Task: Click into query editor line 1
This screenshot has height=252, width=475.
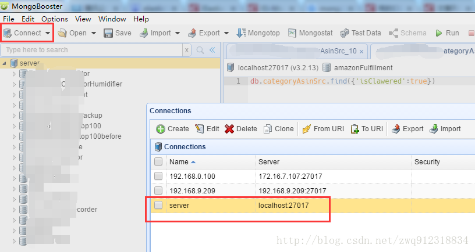Action: pos(342,81)
